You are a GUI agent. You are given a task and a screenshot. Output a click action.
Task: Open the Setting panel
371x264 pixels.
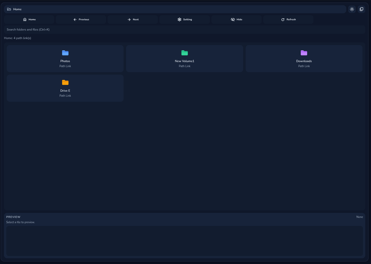point(185,20)
